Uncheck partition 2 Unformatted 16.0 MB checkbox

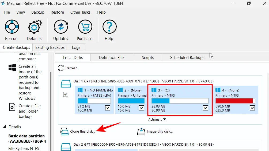point(141,108)
